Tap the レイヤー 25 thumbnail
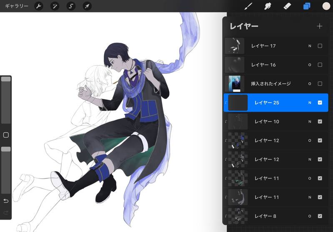333x232 pixels. click(238, 103)
